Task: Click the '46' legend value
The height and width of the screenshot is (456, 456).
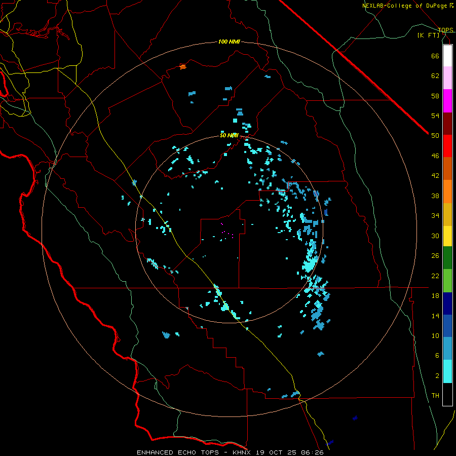Action: point(435,156)
